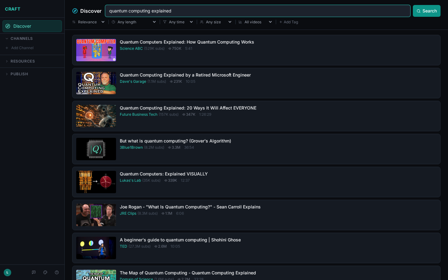Click the CRAFT logo at the top left
The width and height of the screenshot is (448, 280).
(13, 9)
